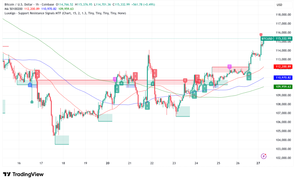Click the 27 date on the time axis
This screenshot has height=182, width=296.
pos(258,163)
